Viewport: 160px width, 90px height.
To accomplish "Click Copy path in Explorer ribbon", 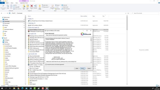I will [x=16, y=7].
